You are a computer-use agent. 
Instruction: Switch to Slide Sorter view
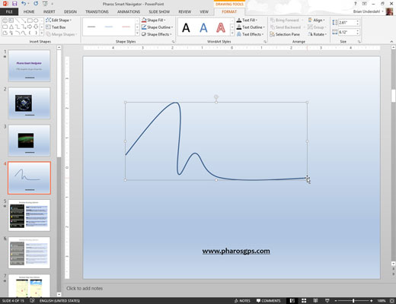pyautogui.click(x=304, y=301)
